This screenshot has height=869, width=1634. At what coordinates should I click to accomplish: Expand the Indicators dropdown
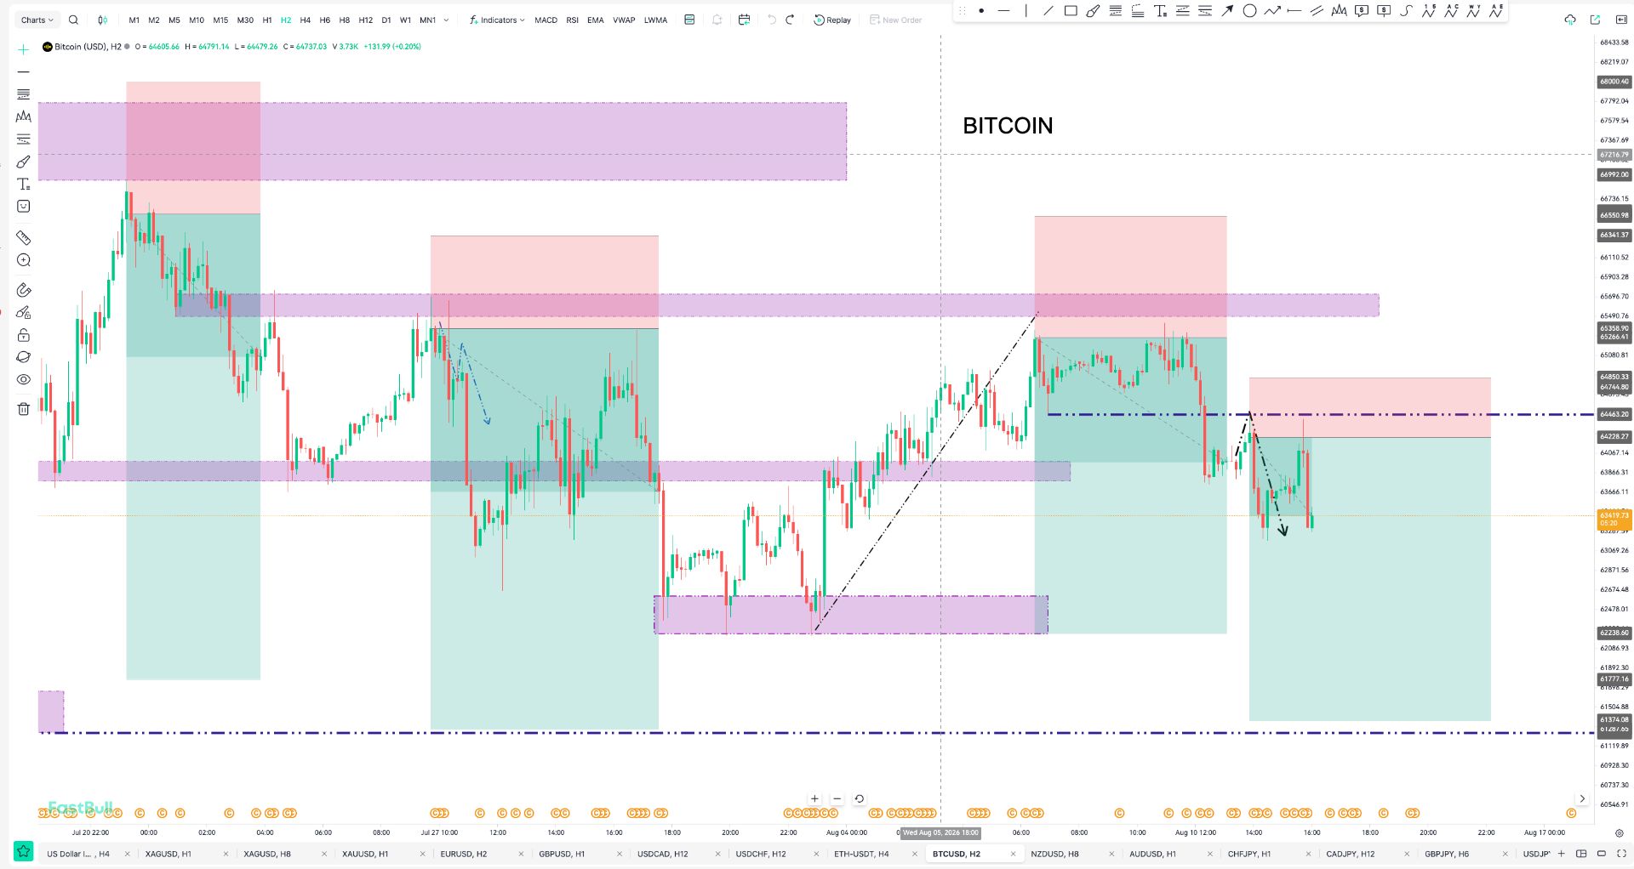coord(497,20)
